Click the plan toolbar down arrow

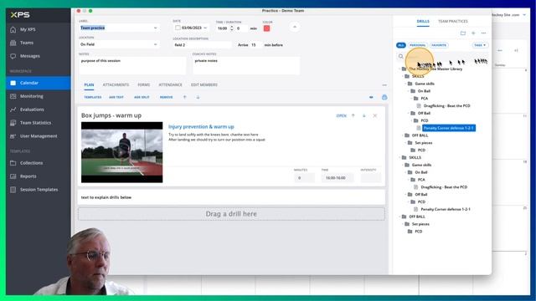point(198,97)
